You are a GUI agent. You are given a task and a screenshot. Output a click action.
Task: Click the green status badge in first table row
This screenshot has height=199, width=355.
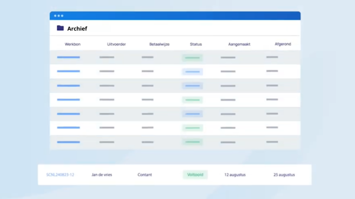tap(192, 58)
